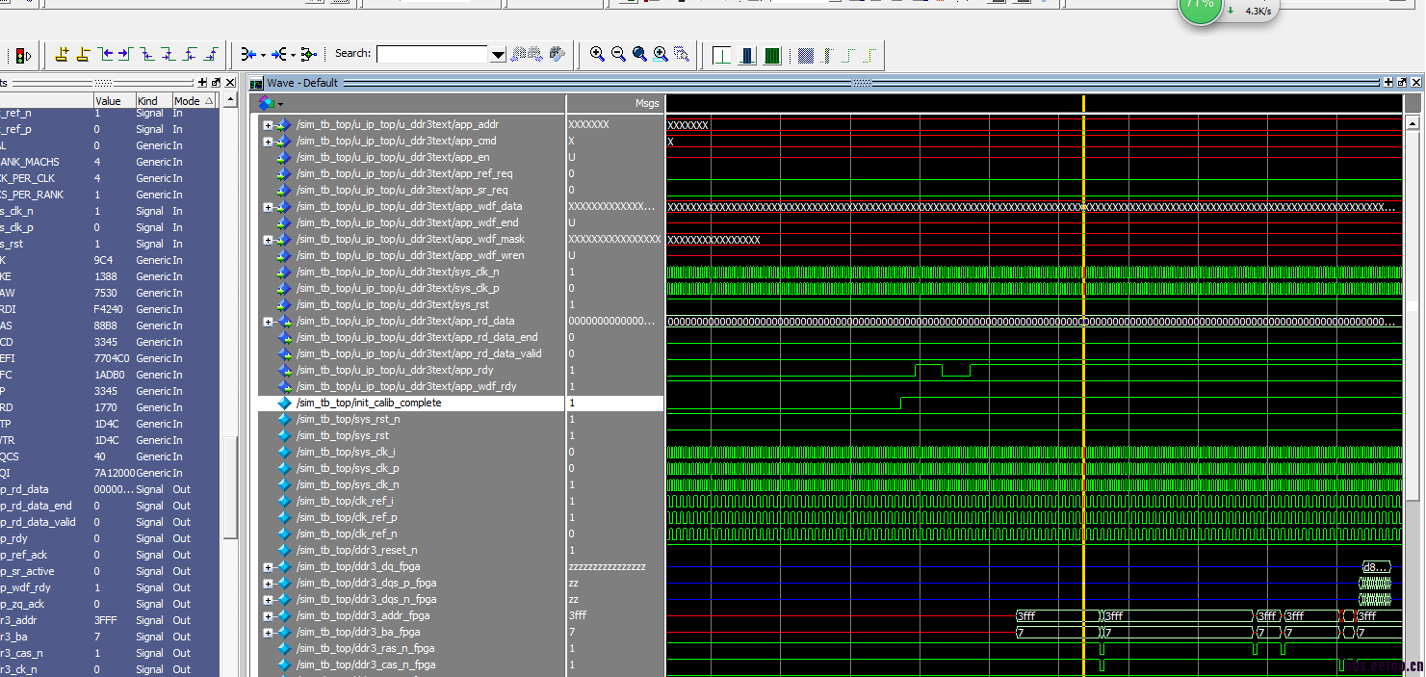Click into the Search input field
This screenshot has height=677, width=1426.
(x=432, y=55)
